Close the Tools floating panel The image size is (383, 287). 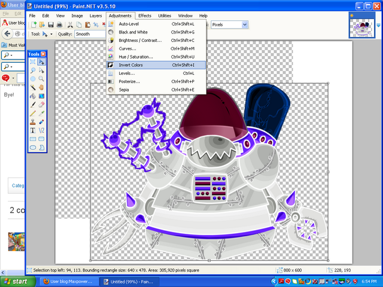43,54
